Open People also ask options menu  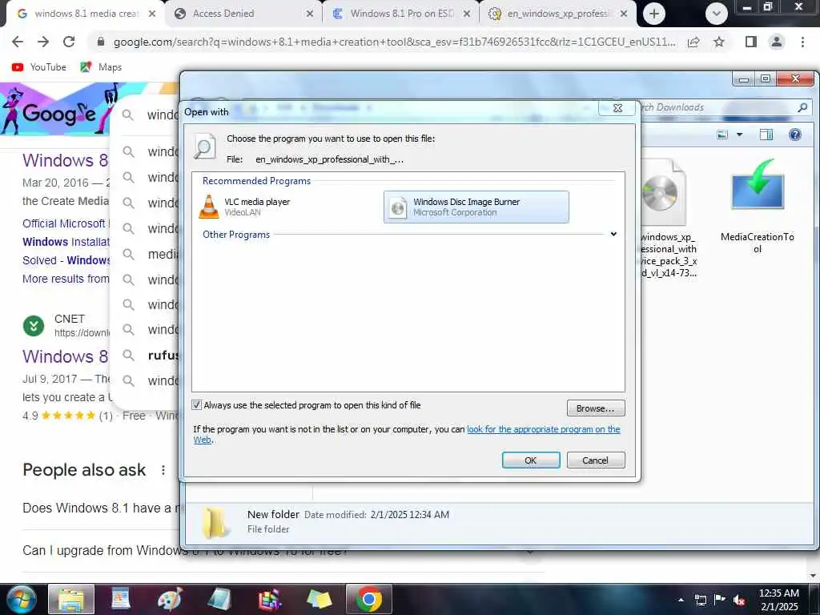point(163,470)
